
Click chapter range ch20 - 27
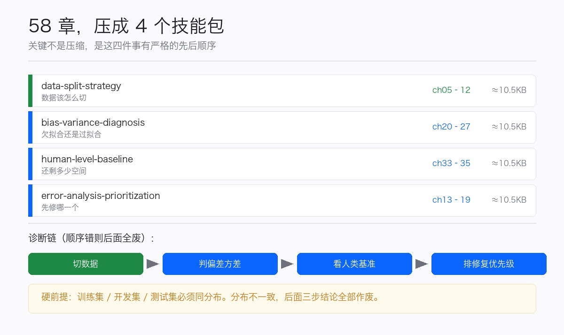pyautogui.click(x=451, y=127)
